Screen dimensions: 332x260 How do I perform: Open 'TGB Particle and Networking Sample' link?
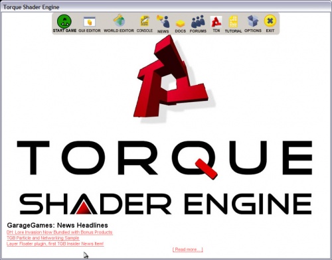43,238
